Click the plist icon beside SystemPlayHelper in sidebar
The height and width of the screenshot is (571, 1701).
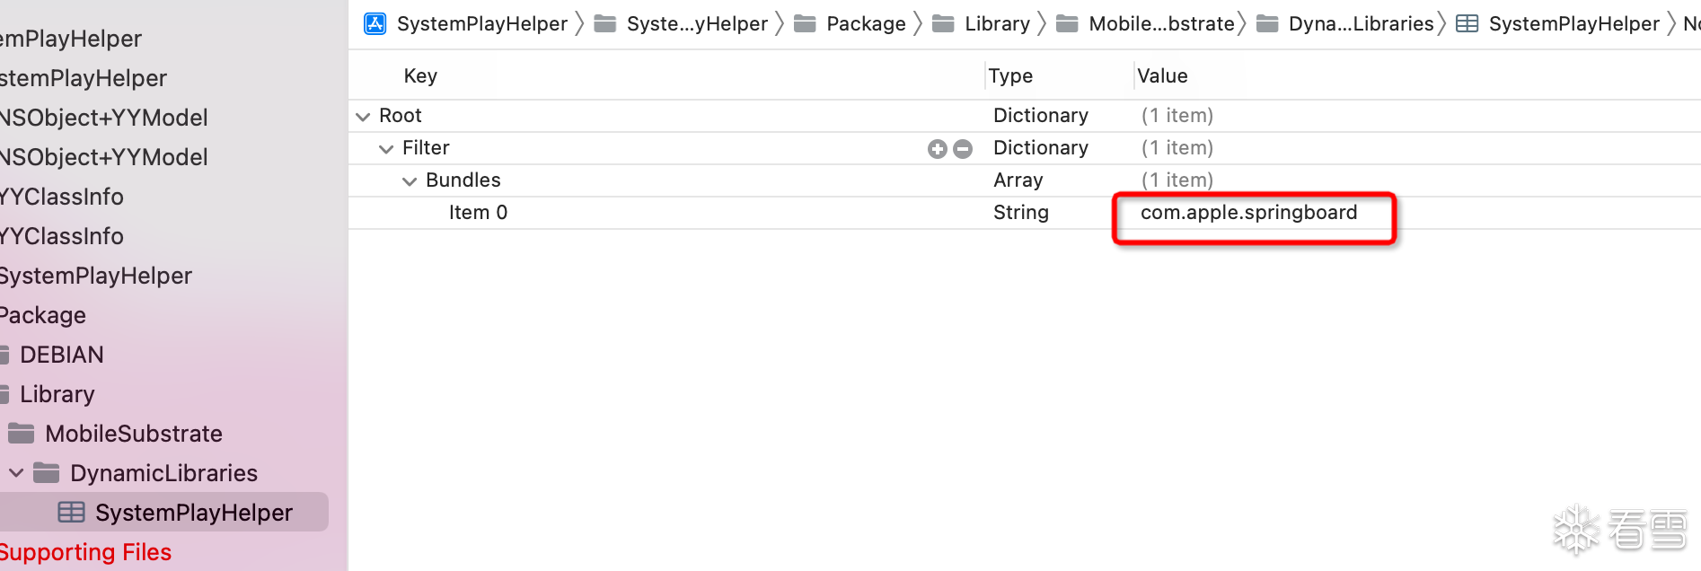71,513
